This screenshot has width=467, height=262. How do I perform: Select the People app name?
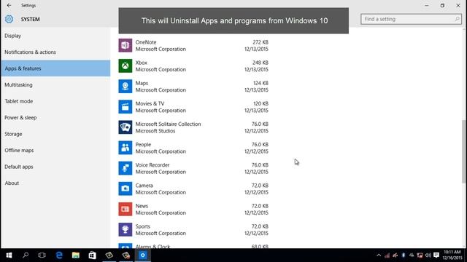point(143,145)
